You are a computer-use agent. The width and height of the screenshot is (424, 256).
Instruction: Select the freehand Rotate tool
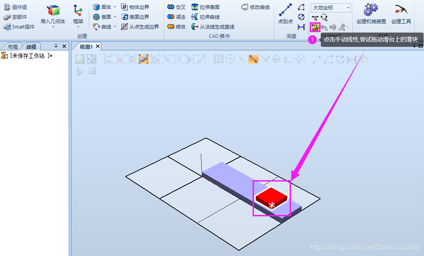point(324,18)
